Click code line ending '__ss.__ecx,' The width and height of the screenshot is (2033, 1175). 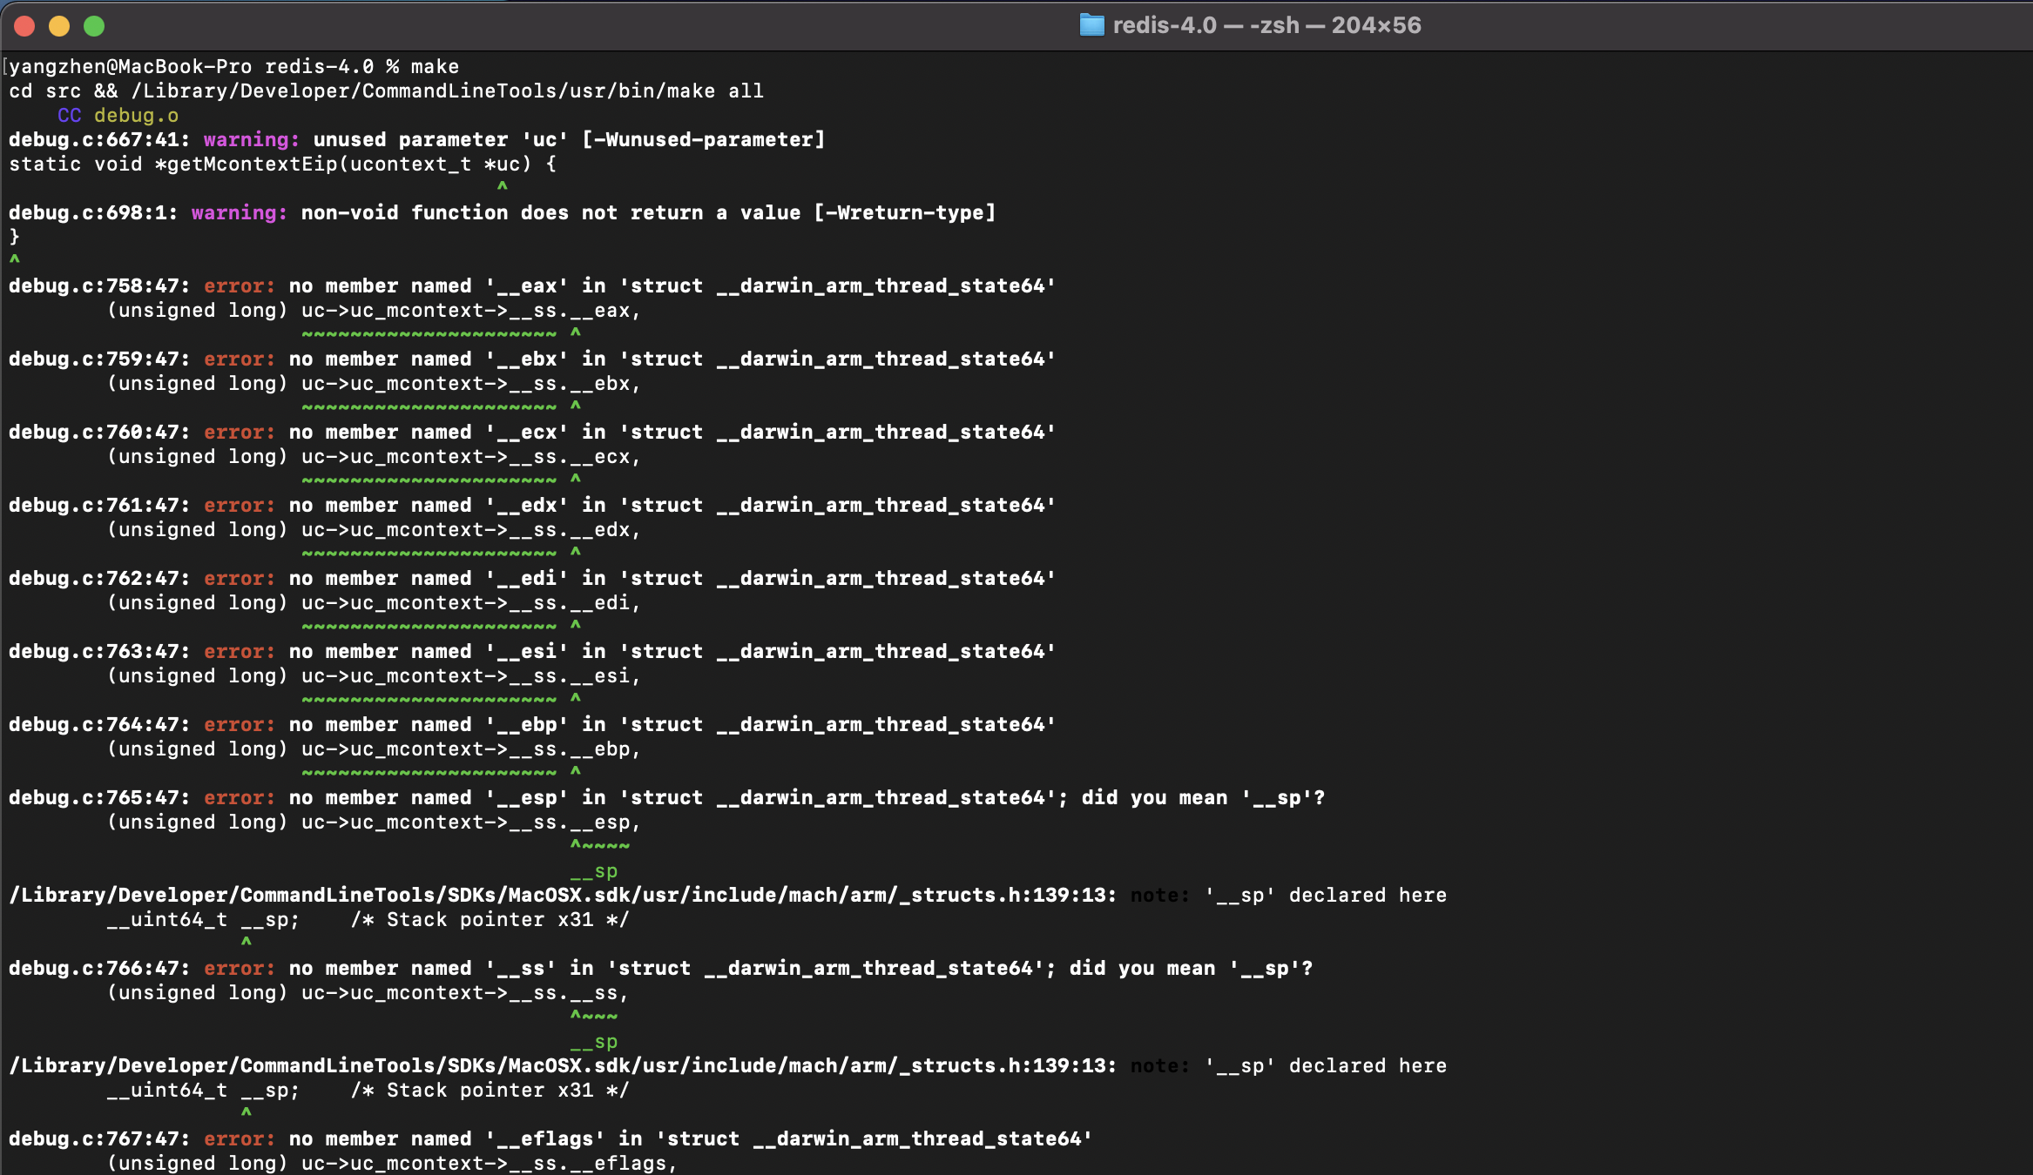(374, 457)
